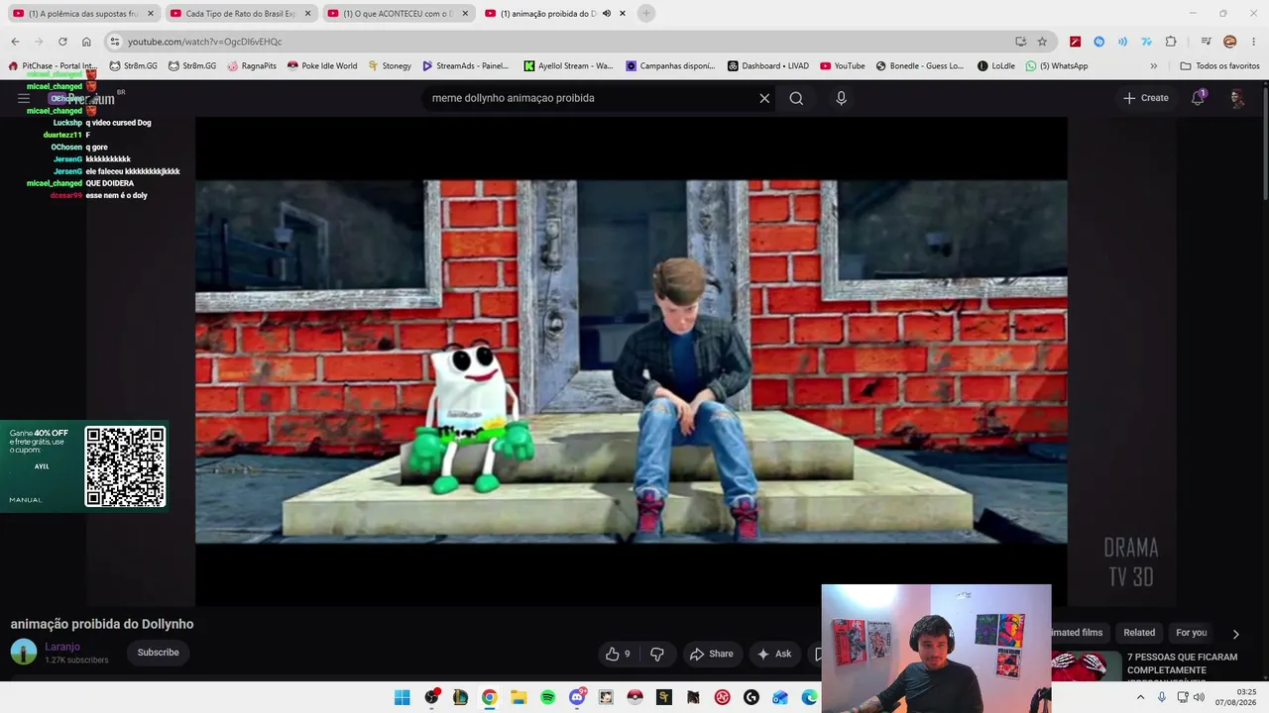Screen dimensions: 1269x713
Task: Open File Explorer from the taskbar
Action: pyautogui.click(x=519, y=698)
